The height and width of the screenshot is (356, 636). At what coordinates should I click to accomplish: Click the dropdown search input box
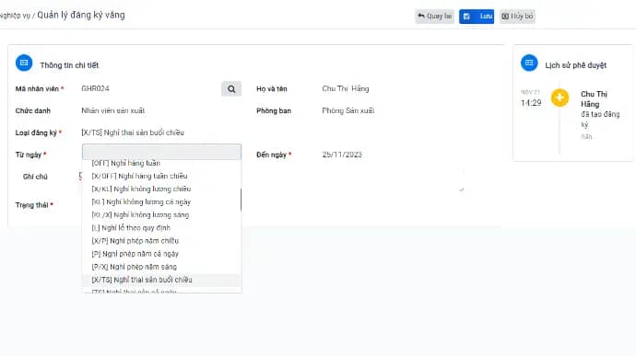pyautogui.click(x=161, y=152)
